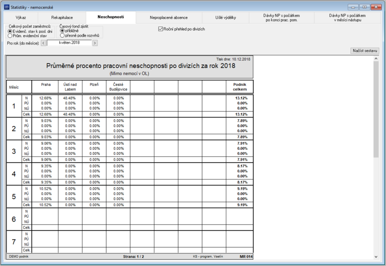Minimize the Statistiky window
The height and width of the screenshot is (266, 386).
coord(353,7)
